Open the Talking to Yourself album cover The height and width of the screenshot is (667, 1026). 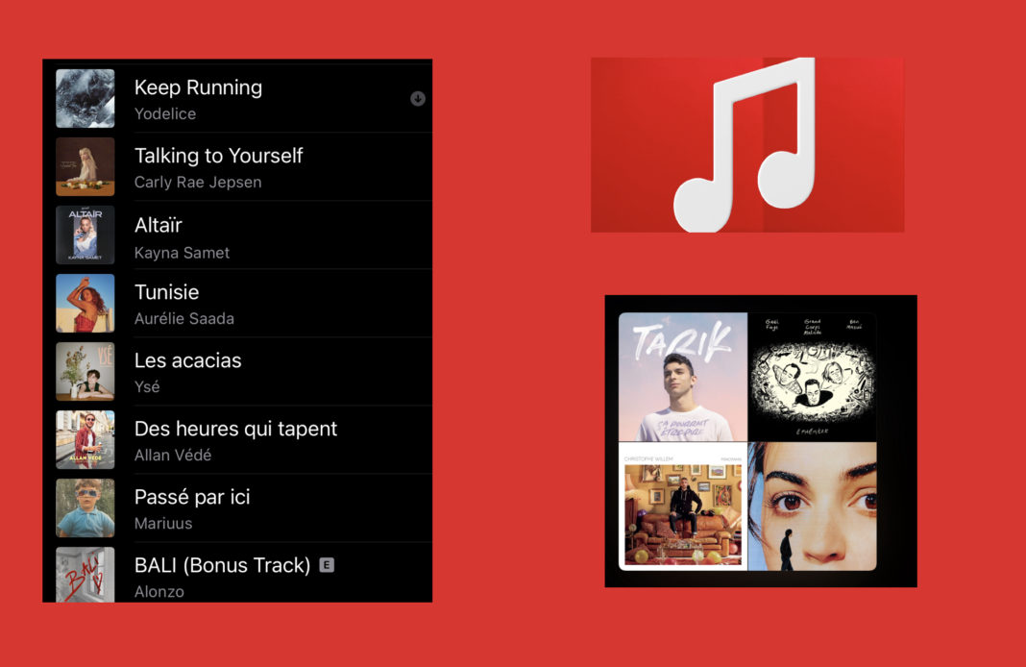[85, 166]
